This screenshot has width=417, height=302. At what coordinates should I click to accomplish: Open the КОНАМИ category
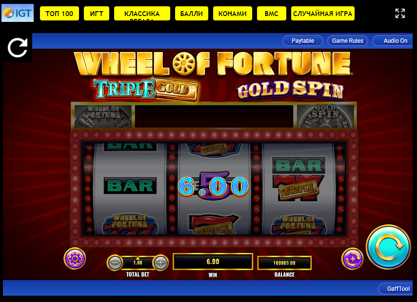[x=233, y=14]
